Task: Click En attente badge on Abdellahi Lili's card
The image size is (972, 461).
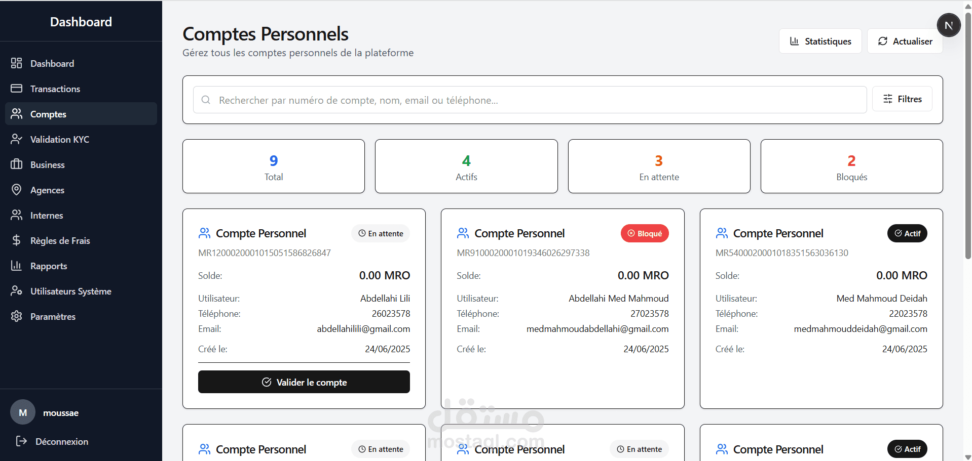Action: click(381, 233)
